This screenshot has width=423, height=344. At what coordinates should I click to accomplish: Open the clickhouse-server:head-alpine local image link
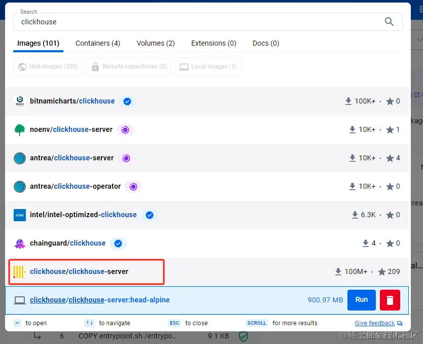pyautogui.click(x=100, y=300)
